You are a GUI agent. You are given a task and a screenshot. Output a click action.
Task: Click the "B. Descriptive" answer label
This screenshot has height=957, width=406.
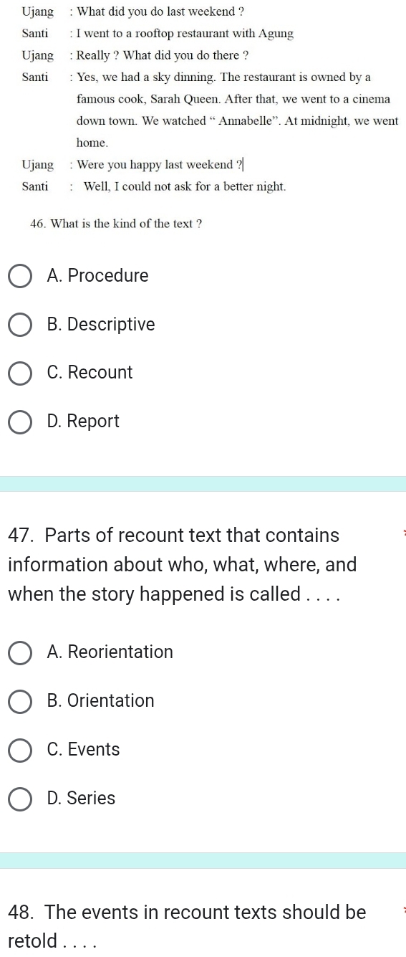[100, 325]
